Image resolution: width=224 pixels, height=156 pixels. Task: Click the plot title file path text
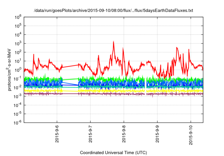click(x=113, y=10)
